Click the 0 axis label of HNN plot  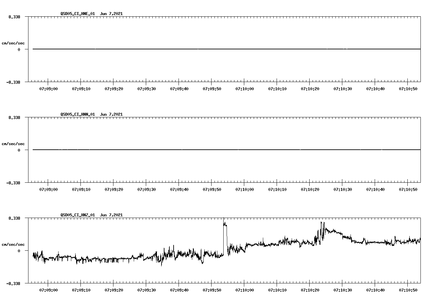point(19,150)
